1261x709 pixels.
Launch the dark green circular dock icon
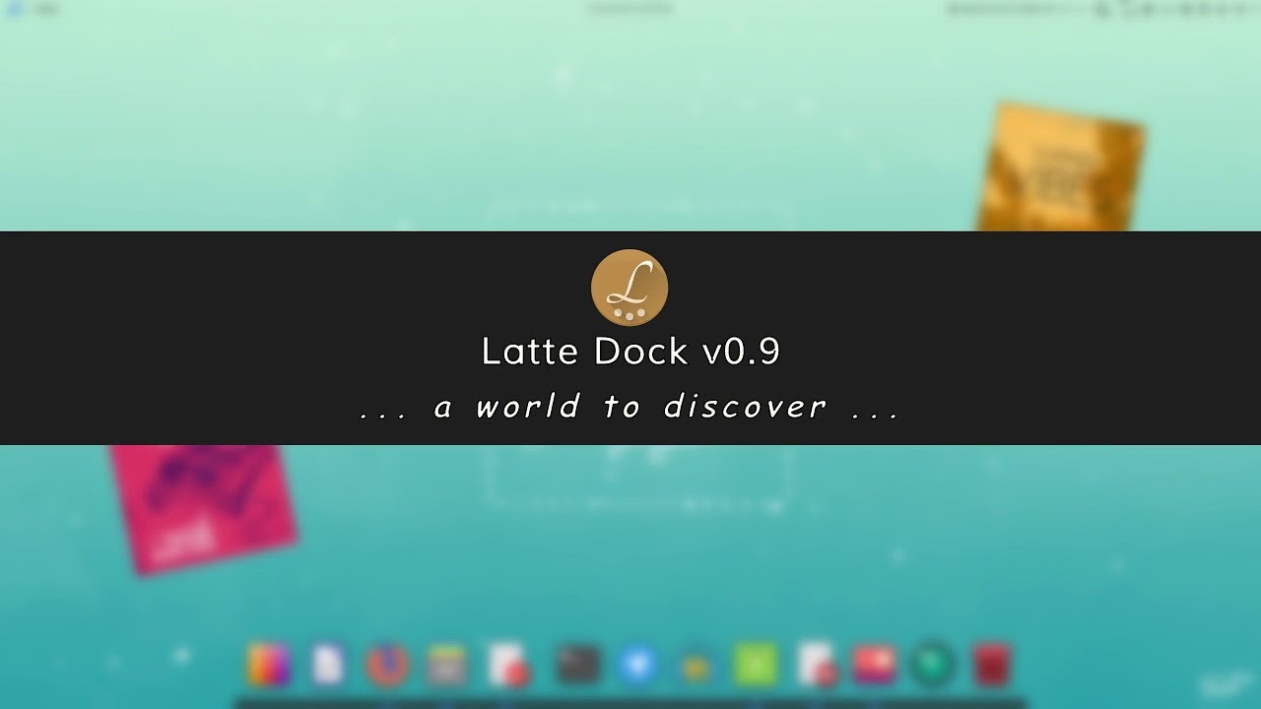pyautogui.click(x=933, y=666)
